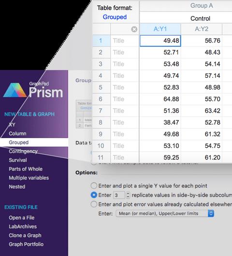This screenshot has width=232, height=256.
Task: Select row number 8 header
Action: [101, 122]
